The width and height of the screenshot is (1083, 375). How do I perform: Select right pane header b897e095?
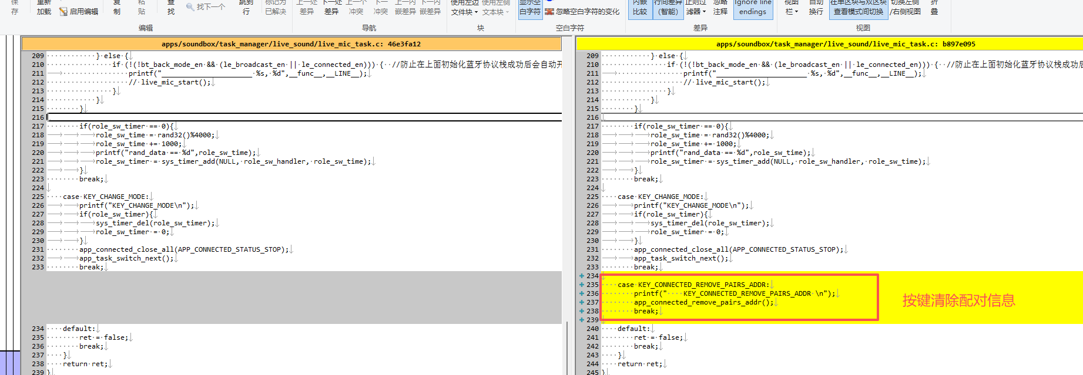[x=829, y=44]
